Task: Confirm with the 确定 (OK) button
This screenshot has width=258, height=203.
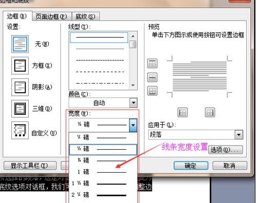Action: (191, 166)
